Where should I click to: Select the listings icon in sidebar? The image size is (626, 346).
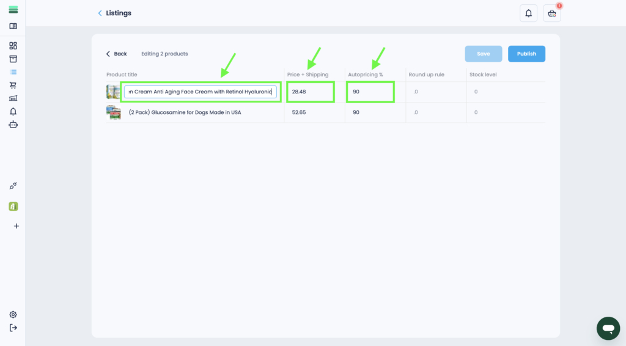click(13, 72)
